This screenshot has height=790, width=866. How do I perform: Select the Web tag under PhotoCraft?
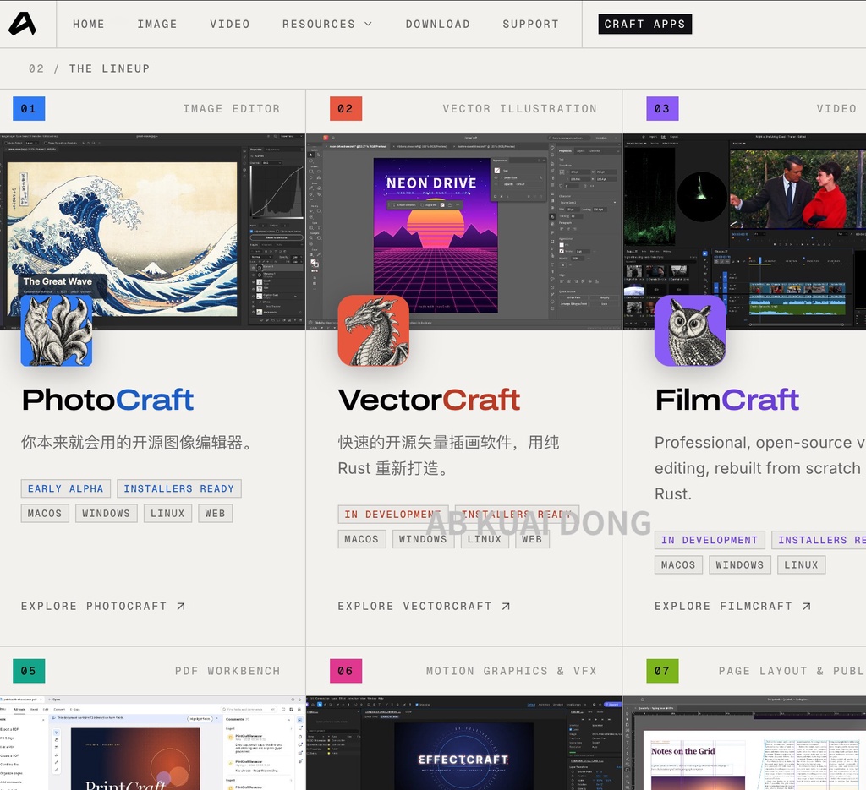click(x=216, y=514)
